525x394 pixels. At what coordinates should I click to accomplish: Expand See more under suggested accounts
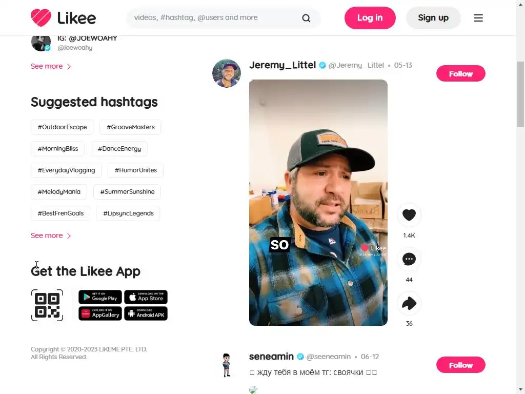51,66
